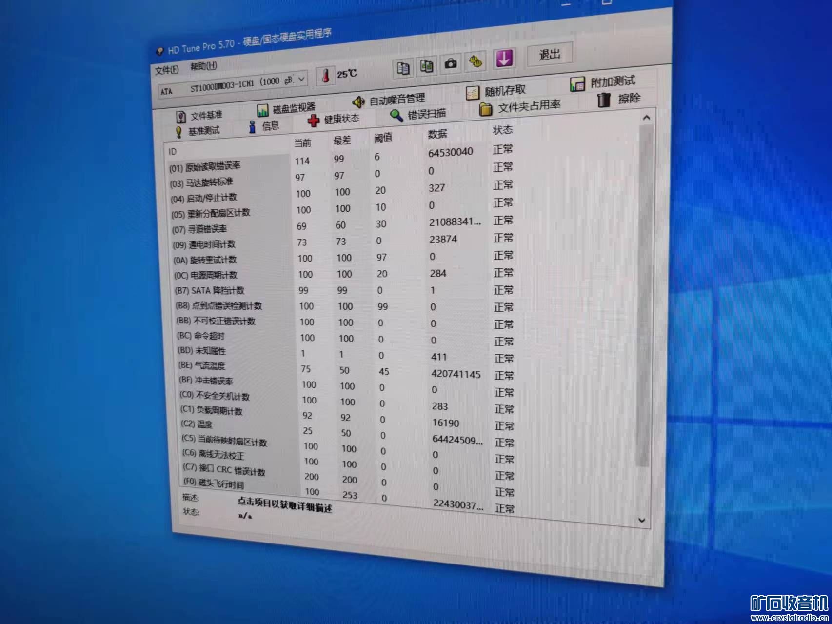Click the 状态 column header

pyautogui.click(x=503, y=130)
